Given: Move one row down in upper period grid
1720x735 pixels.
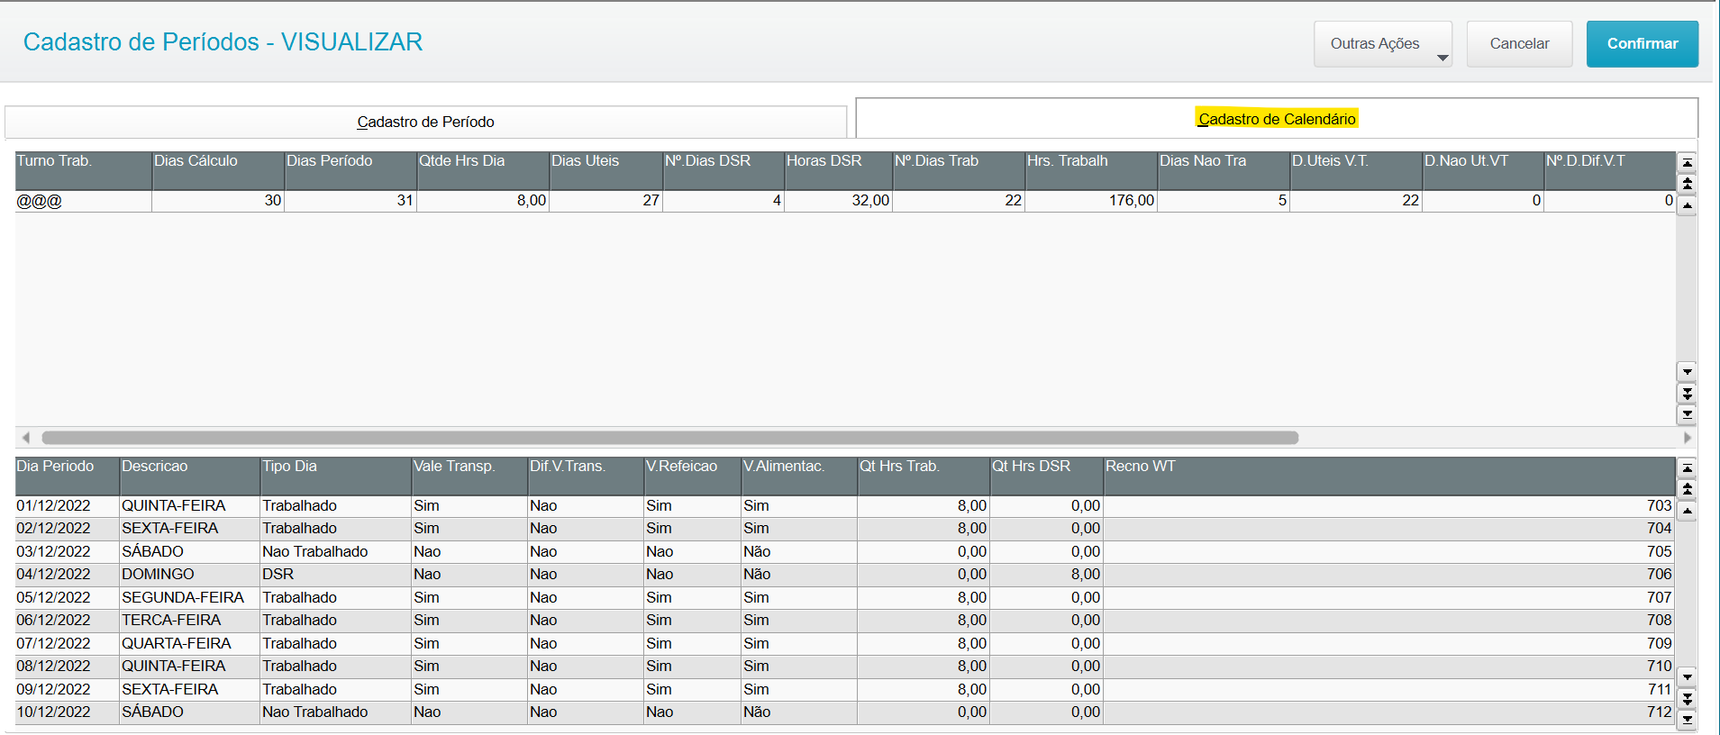Looking at the screenshot, I should pos(1687,371).
